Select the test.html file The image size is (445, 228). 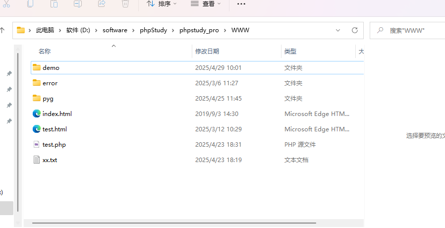[x=197, y=129]
